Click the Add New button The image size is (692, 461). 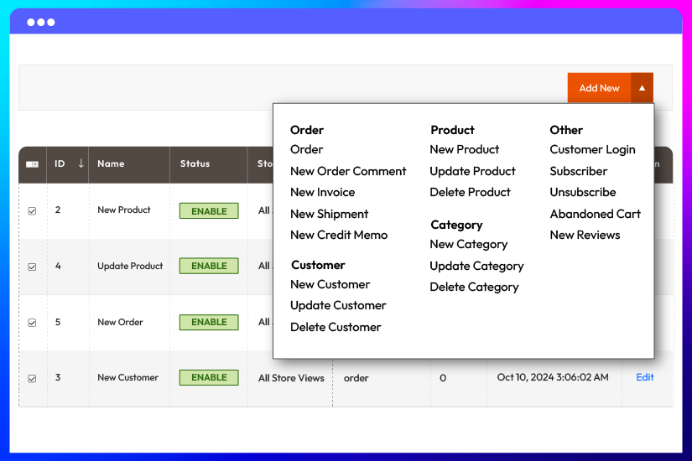(599, 88)
